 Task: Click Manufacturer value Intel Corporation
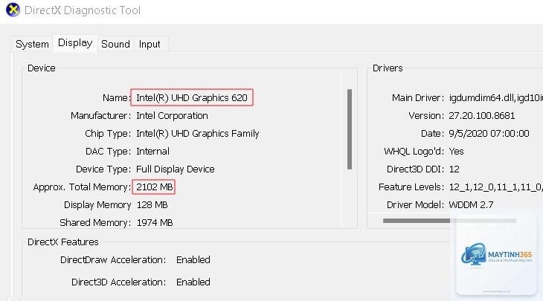point(172,115)
